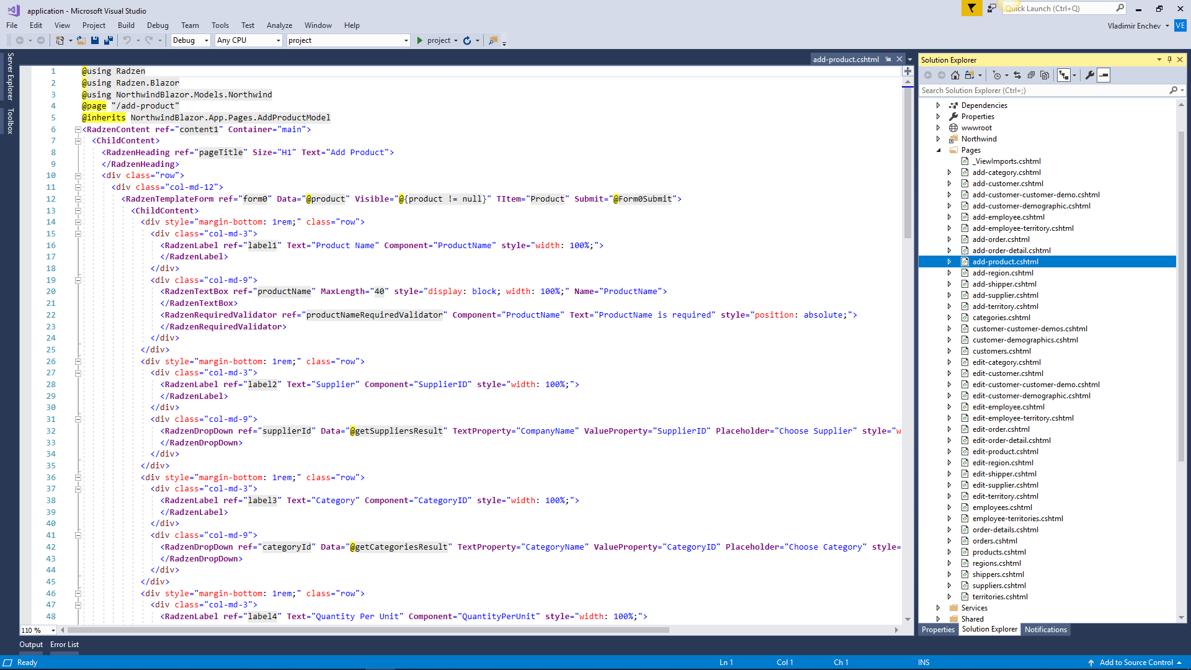Collapse the Pages folder in tree

tap(939, 150)
